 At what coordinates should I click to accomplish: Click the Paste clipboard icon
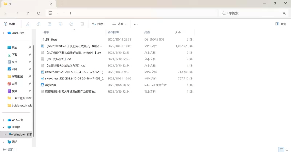coord(49,24)
